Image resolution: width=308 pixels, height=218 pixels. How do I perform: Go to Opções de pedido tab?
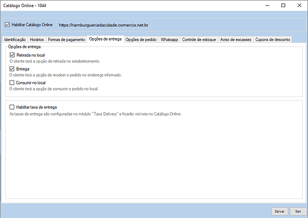141,39
